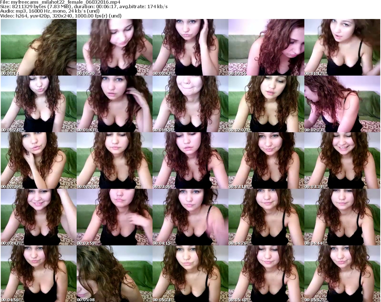Viewport: 381px width, 302px height.
Task: Click the thumbnail stamped 00:04:26
Action: [266, 217]
